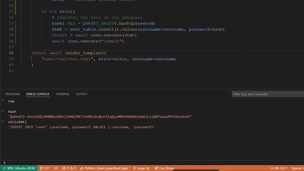
Task: Switch to the Problems tab
Action: tap(13, 94)
